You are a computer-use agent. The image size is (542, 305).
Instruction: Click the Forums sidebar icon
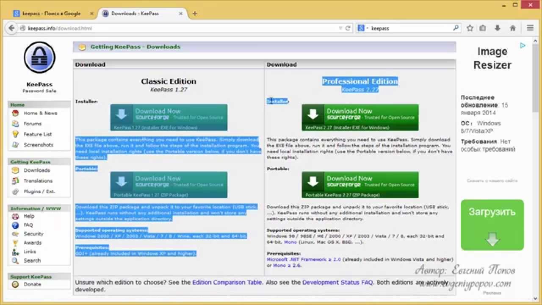[15, 124]
